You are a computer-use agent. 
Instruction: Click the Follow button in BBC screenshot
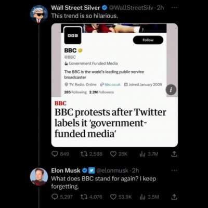click(148, 40)
